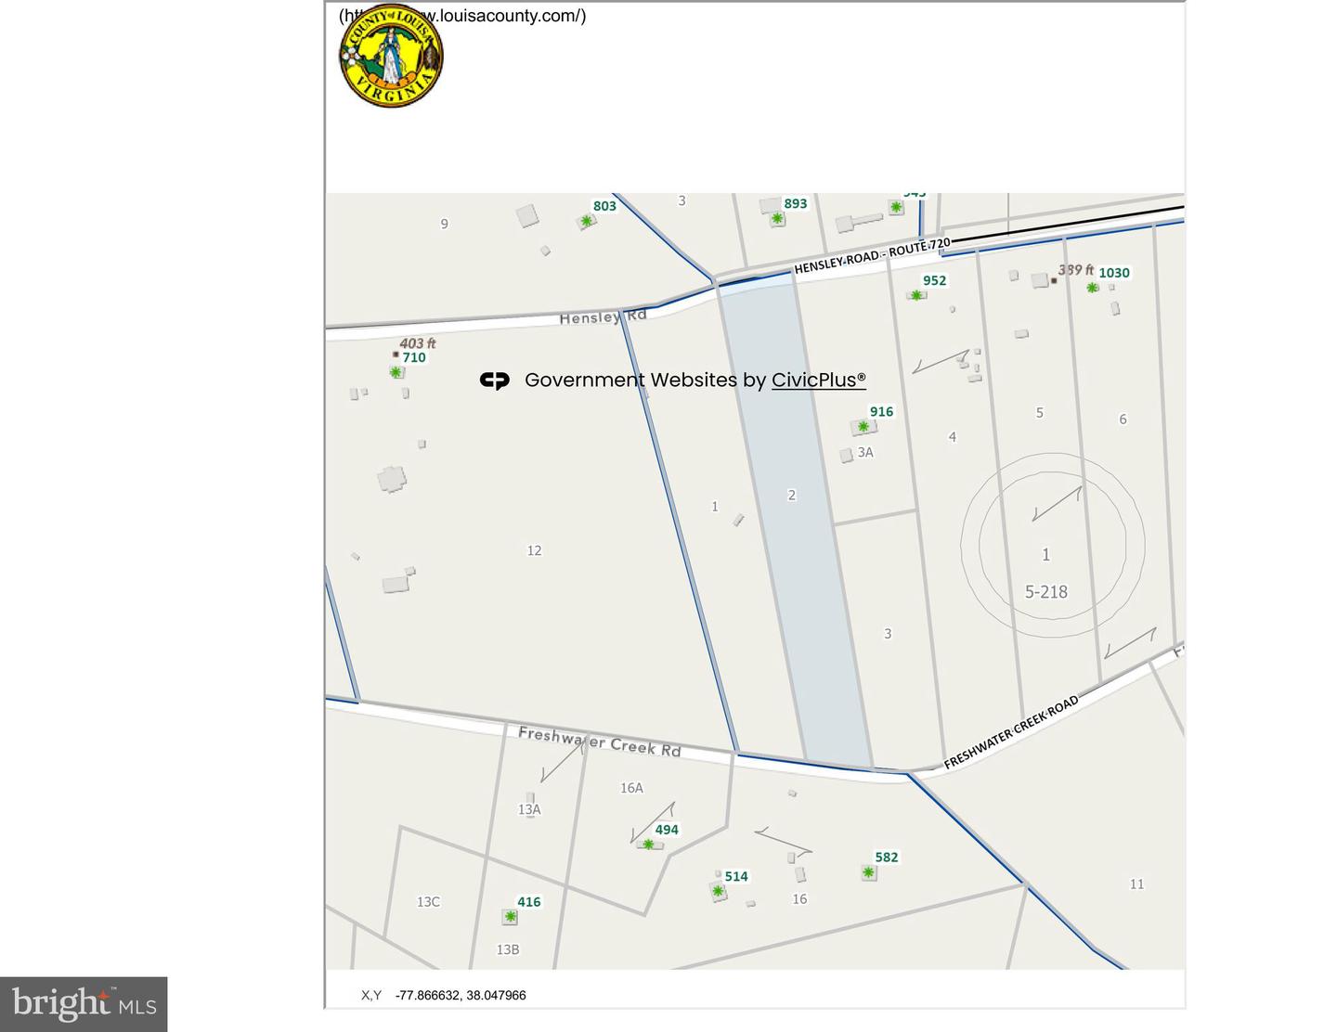Image resolution: width=1337 pixels, height=1032 pixels.
Task: Select parcel 3A label on map
Action: [x=865, y=452]
